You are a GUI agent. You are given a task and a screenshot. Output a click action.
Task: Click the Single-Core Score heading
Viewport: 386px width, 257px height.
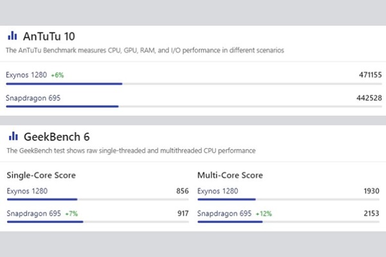[41, 175]
